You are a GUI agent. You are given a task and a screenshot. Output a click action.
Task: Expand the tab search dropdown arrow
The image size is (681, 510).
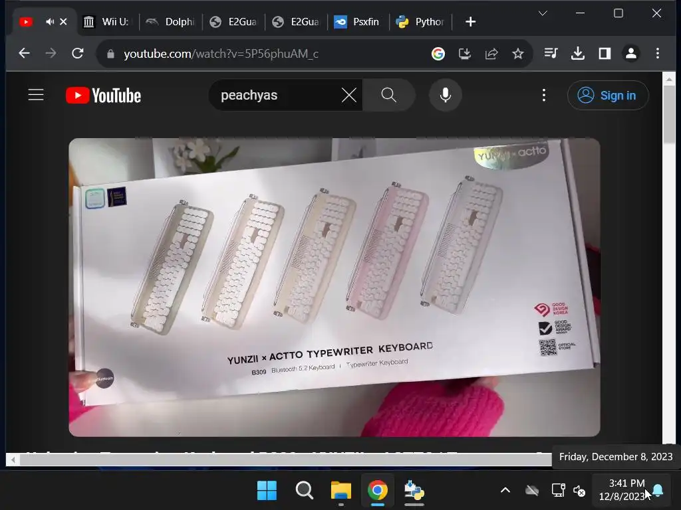[x=543, y=13]
